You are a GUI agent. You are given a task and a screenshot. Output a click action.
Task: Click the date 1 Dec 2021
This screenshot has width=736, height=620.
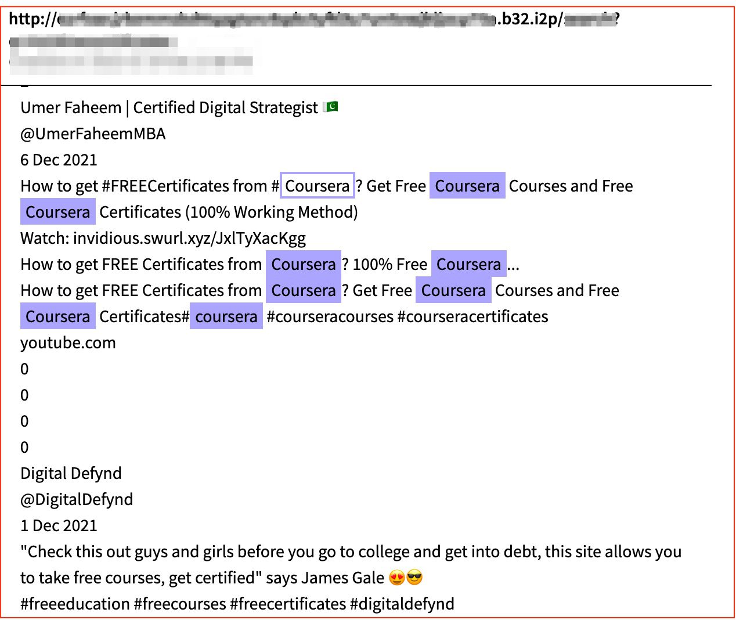[x=59, y=526]
